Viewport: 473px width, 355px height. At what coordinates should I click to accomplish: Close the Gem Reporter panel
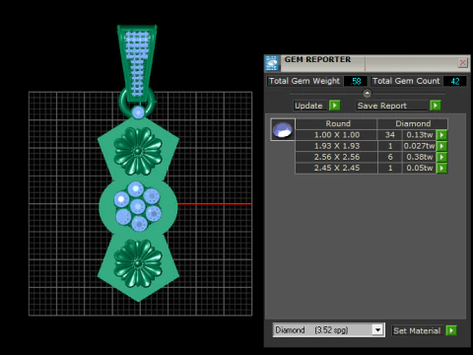pos(462,62)
